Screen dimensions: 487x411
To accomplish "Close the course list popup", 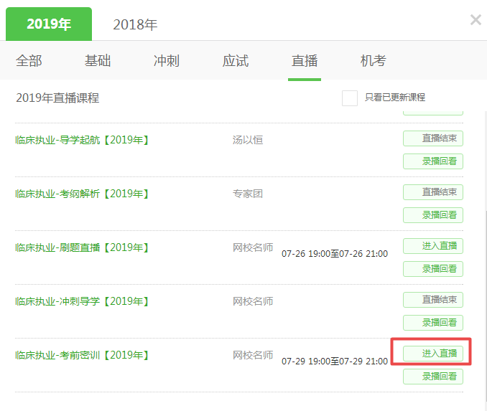I will coord(476,20).
